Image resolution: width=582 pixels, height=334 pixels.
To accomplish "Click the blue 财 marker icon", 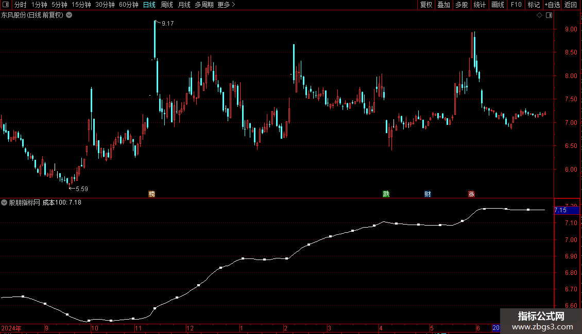I will click(x=427, y=194).
